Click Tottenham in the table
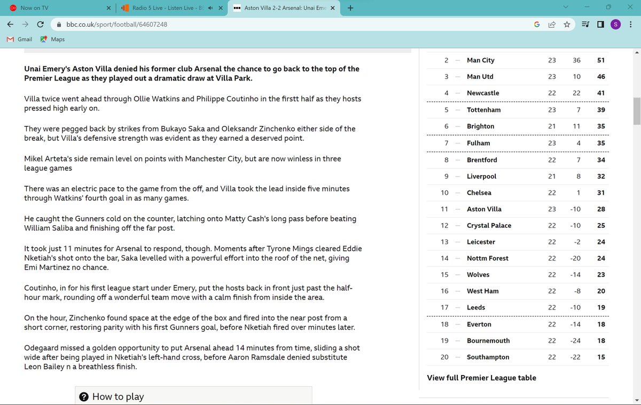 coord(484,110)
